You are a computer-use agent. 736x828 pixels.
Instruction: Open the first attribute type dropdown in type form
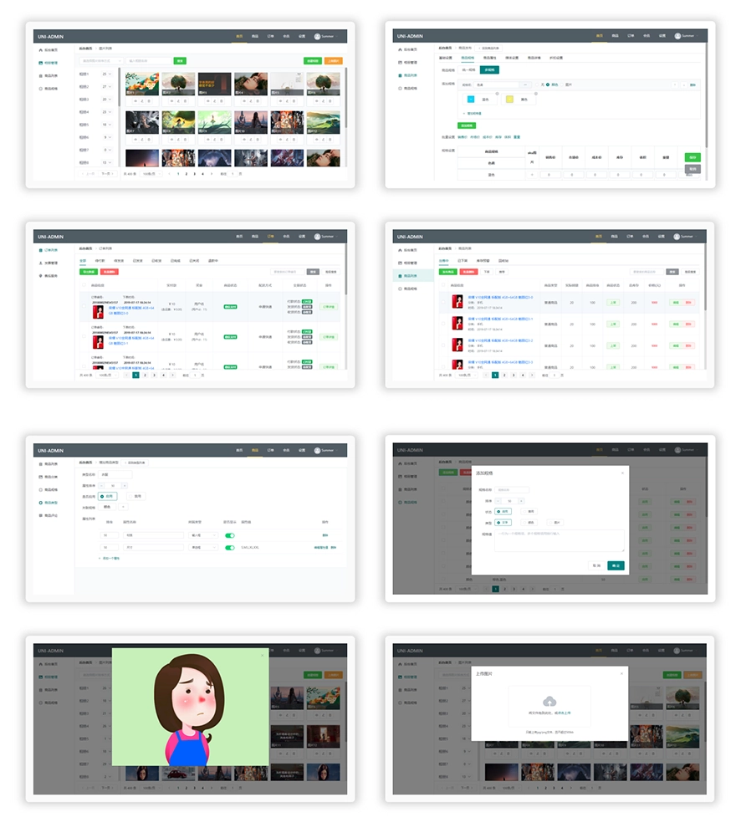202,535
